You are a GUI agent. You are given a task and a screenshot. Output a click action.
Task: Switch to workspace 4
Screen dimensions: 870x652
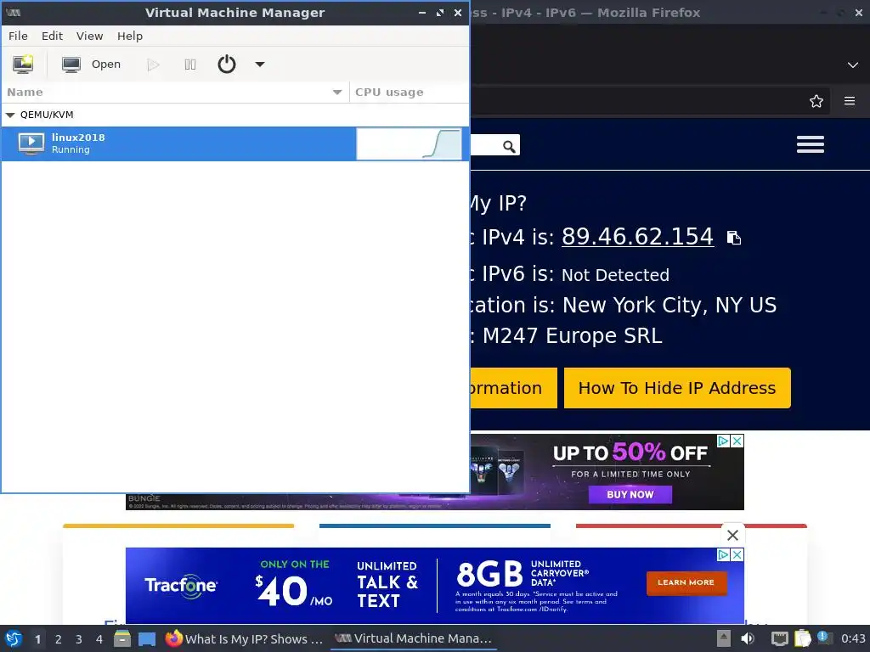(99, 639)
